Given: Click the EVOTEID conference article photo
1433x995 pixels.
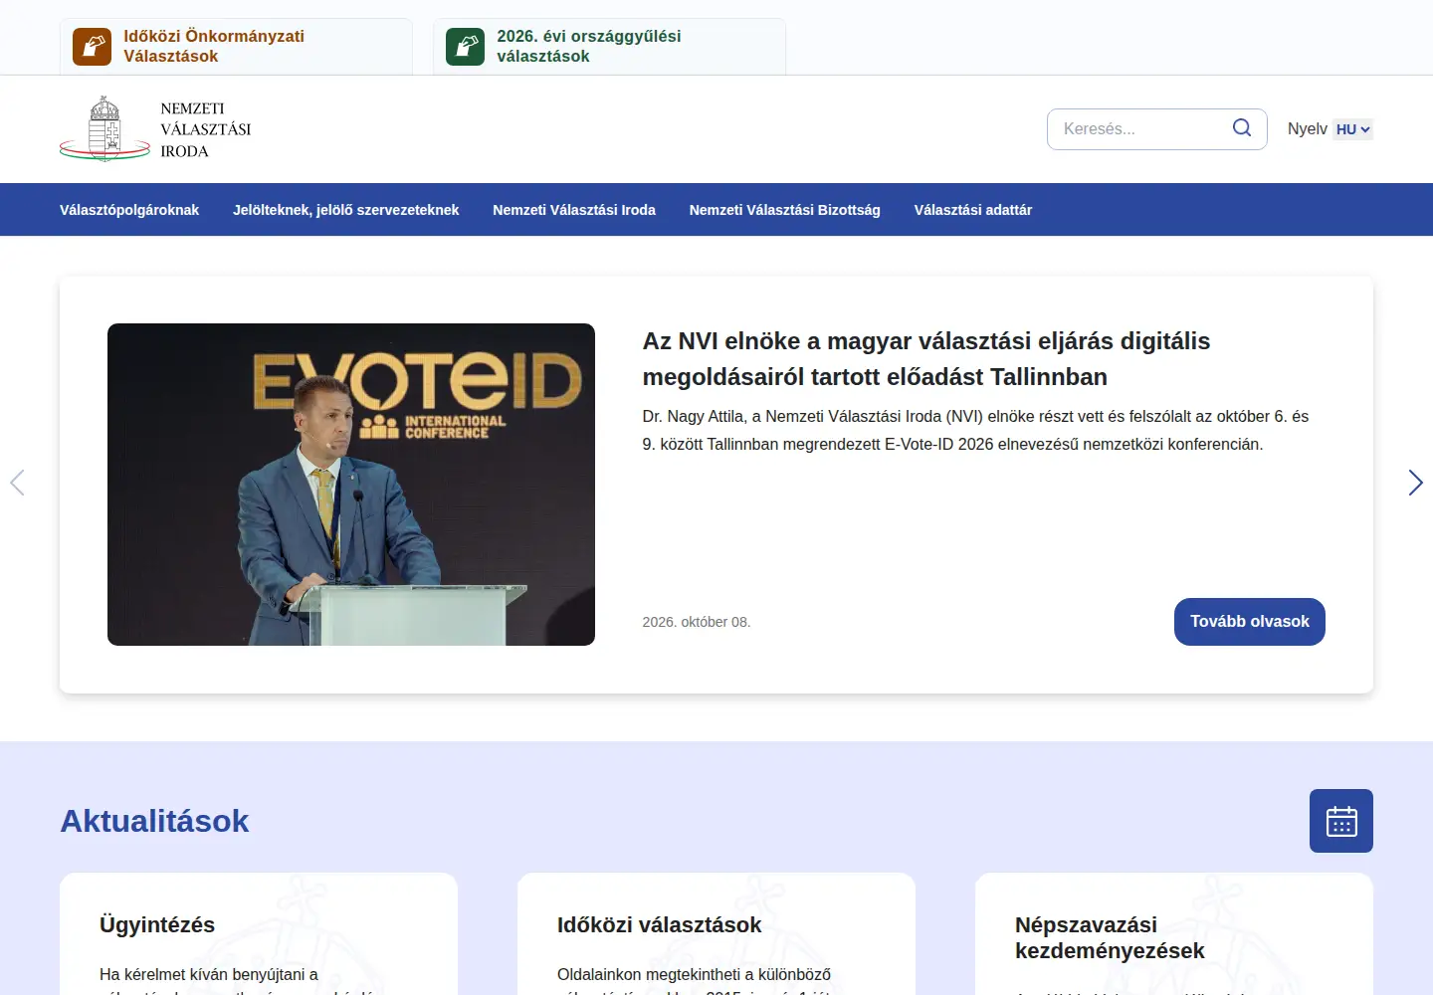Looking at the screenshot, I should point(351,485).
